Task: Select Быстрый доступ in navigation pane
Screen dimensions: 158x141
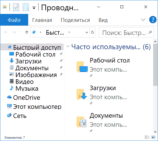Action: (32, 47)
